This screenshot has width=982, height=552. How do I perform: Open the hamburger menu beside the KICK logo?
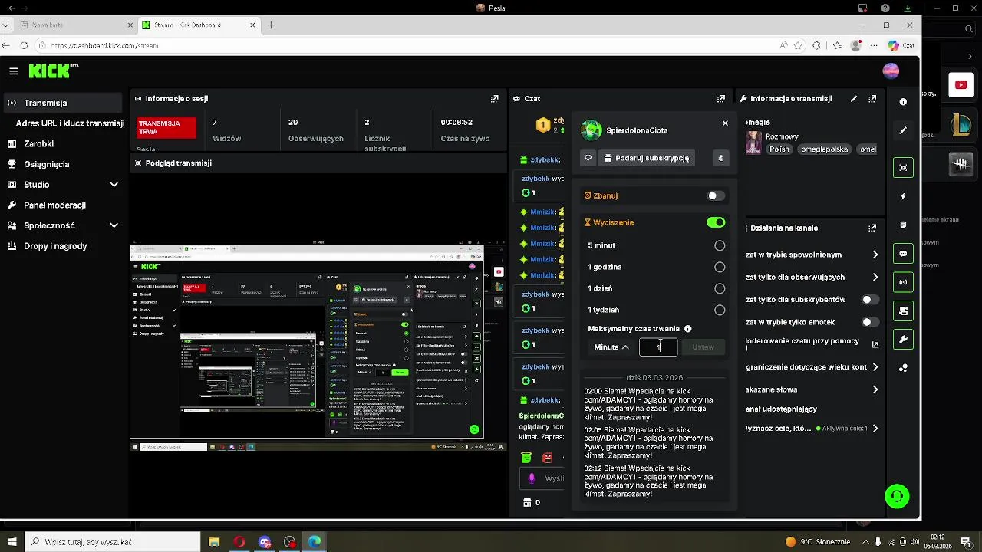pos(14,71)
